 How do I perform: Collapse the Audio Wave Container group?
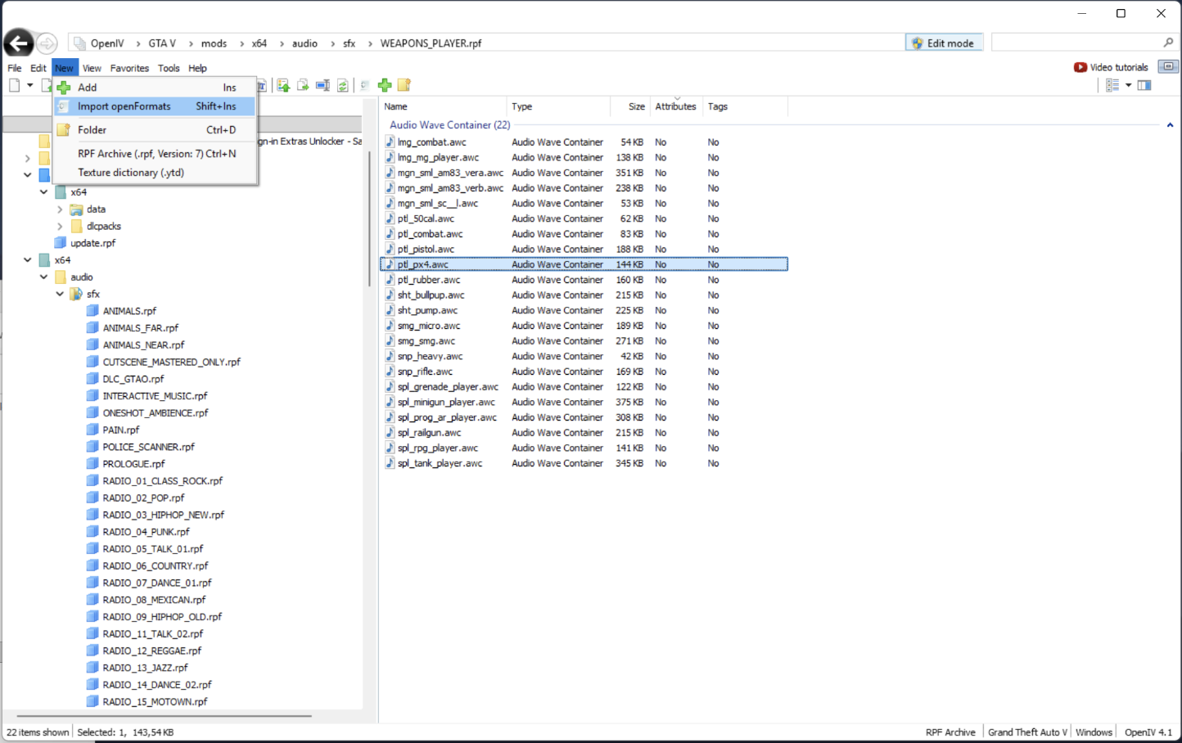[1170, 125]
